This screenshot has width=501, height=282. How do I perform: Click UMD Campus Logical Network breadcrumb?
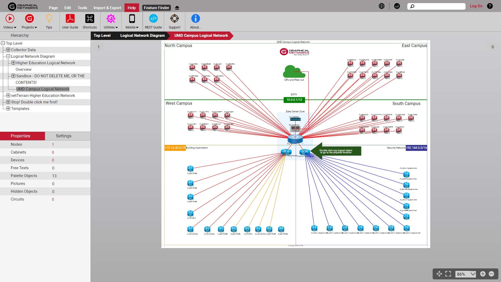pyautogui.click(x=201, y=36)
